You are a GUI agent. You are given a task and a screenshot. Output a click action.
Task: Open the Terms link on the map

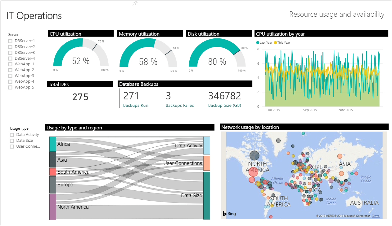[375, 216]
